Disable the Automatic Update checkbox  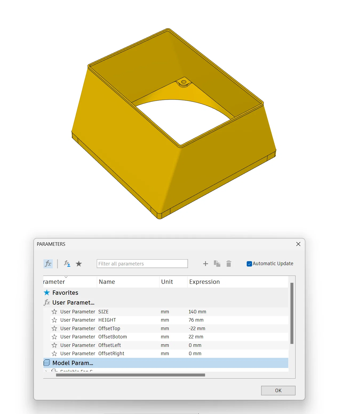(x=249, y=264)
